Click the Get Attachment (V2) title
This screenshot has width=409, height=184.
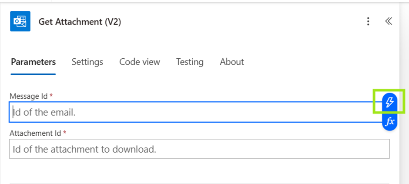[80, 22]
